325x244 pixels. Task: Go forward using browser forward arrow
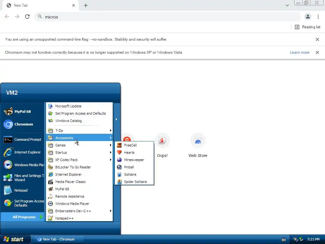pyautogui.click(x=17, y=17)
